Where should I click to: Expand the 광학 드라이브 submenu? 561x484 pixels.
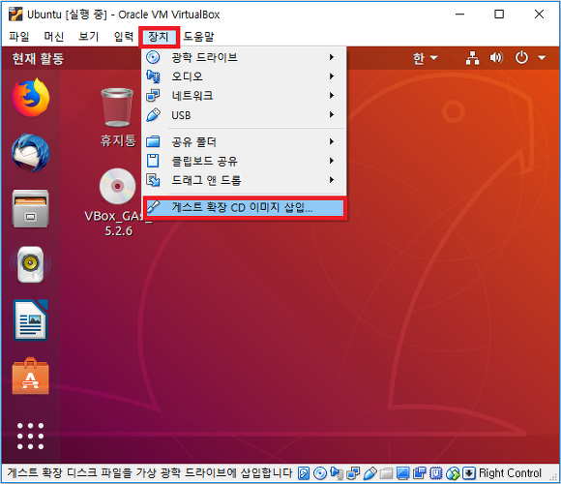pyautogui.click(x=244, y=57)
